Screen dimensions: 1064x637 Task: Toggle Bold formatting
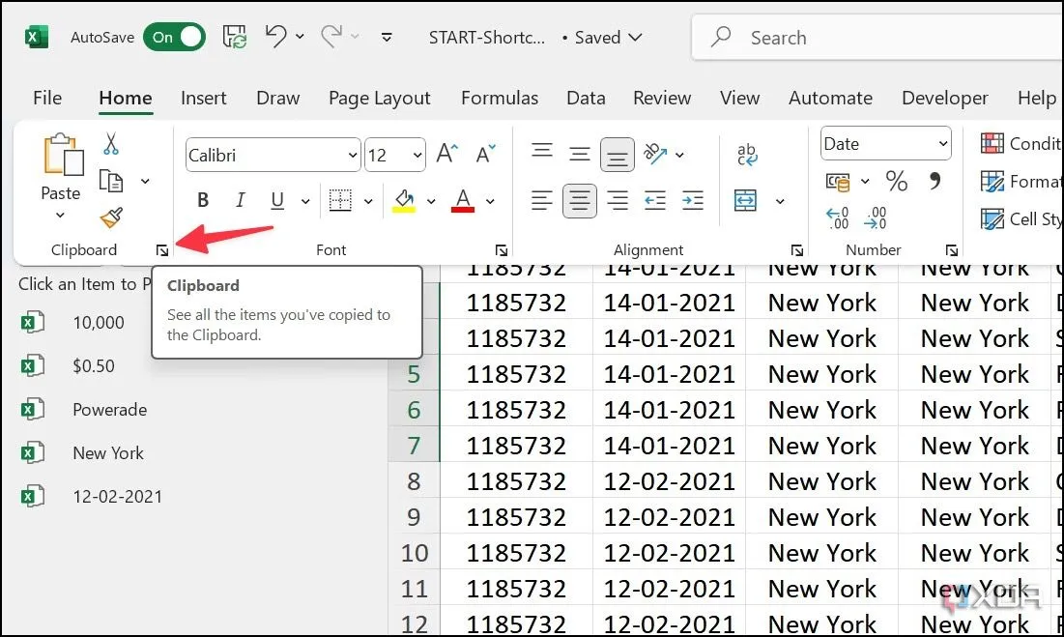[x=203, y=201]
